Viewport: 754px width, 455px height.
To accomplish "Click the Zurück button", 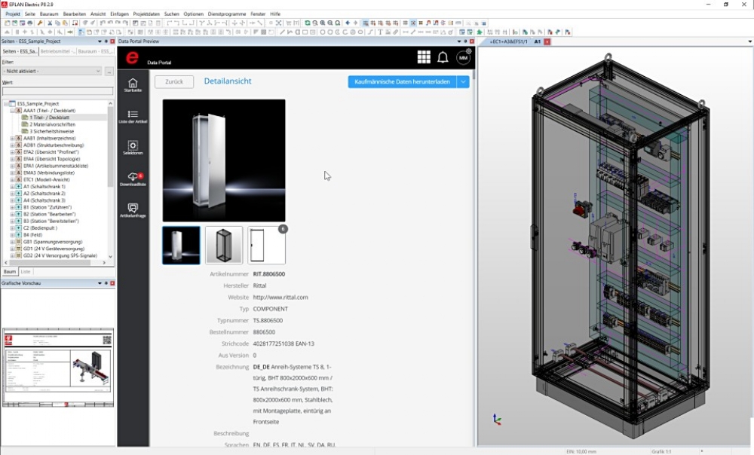I will [x=174, y=81].
